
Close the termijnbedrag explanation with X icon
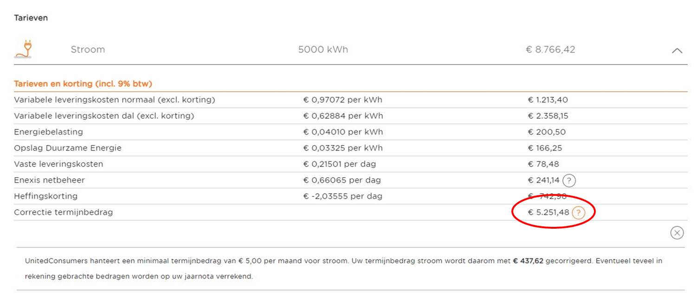pyautogui.click(x=677, y=233)
